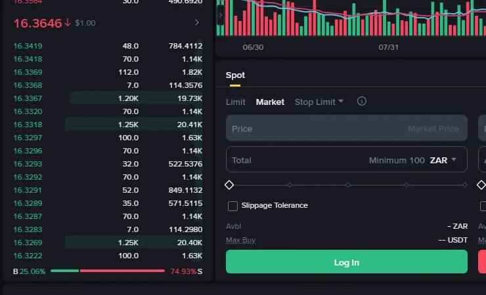Click the buy amount slider start handle
Viewport: 486px width, 295px height.
point(229,185)
